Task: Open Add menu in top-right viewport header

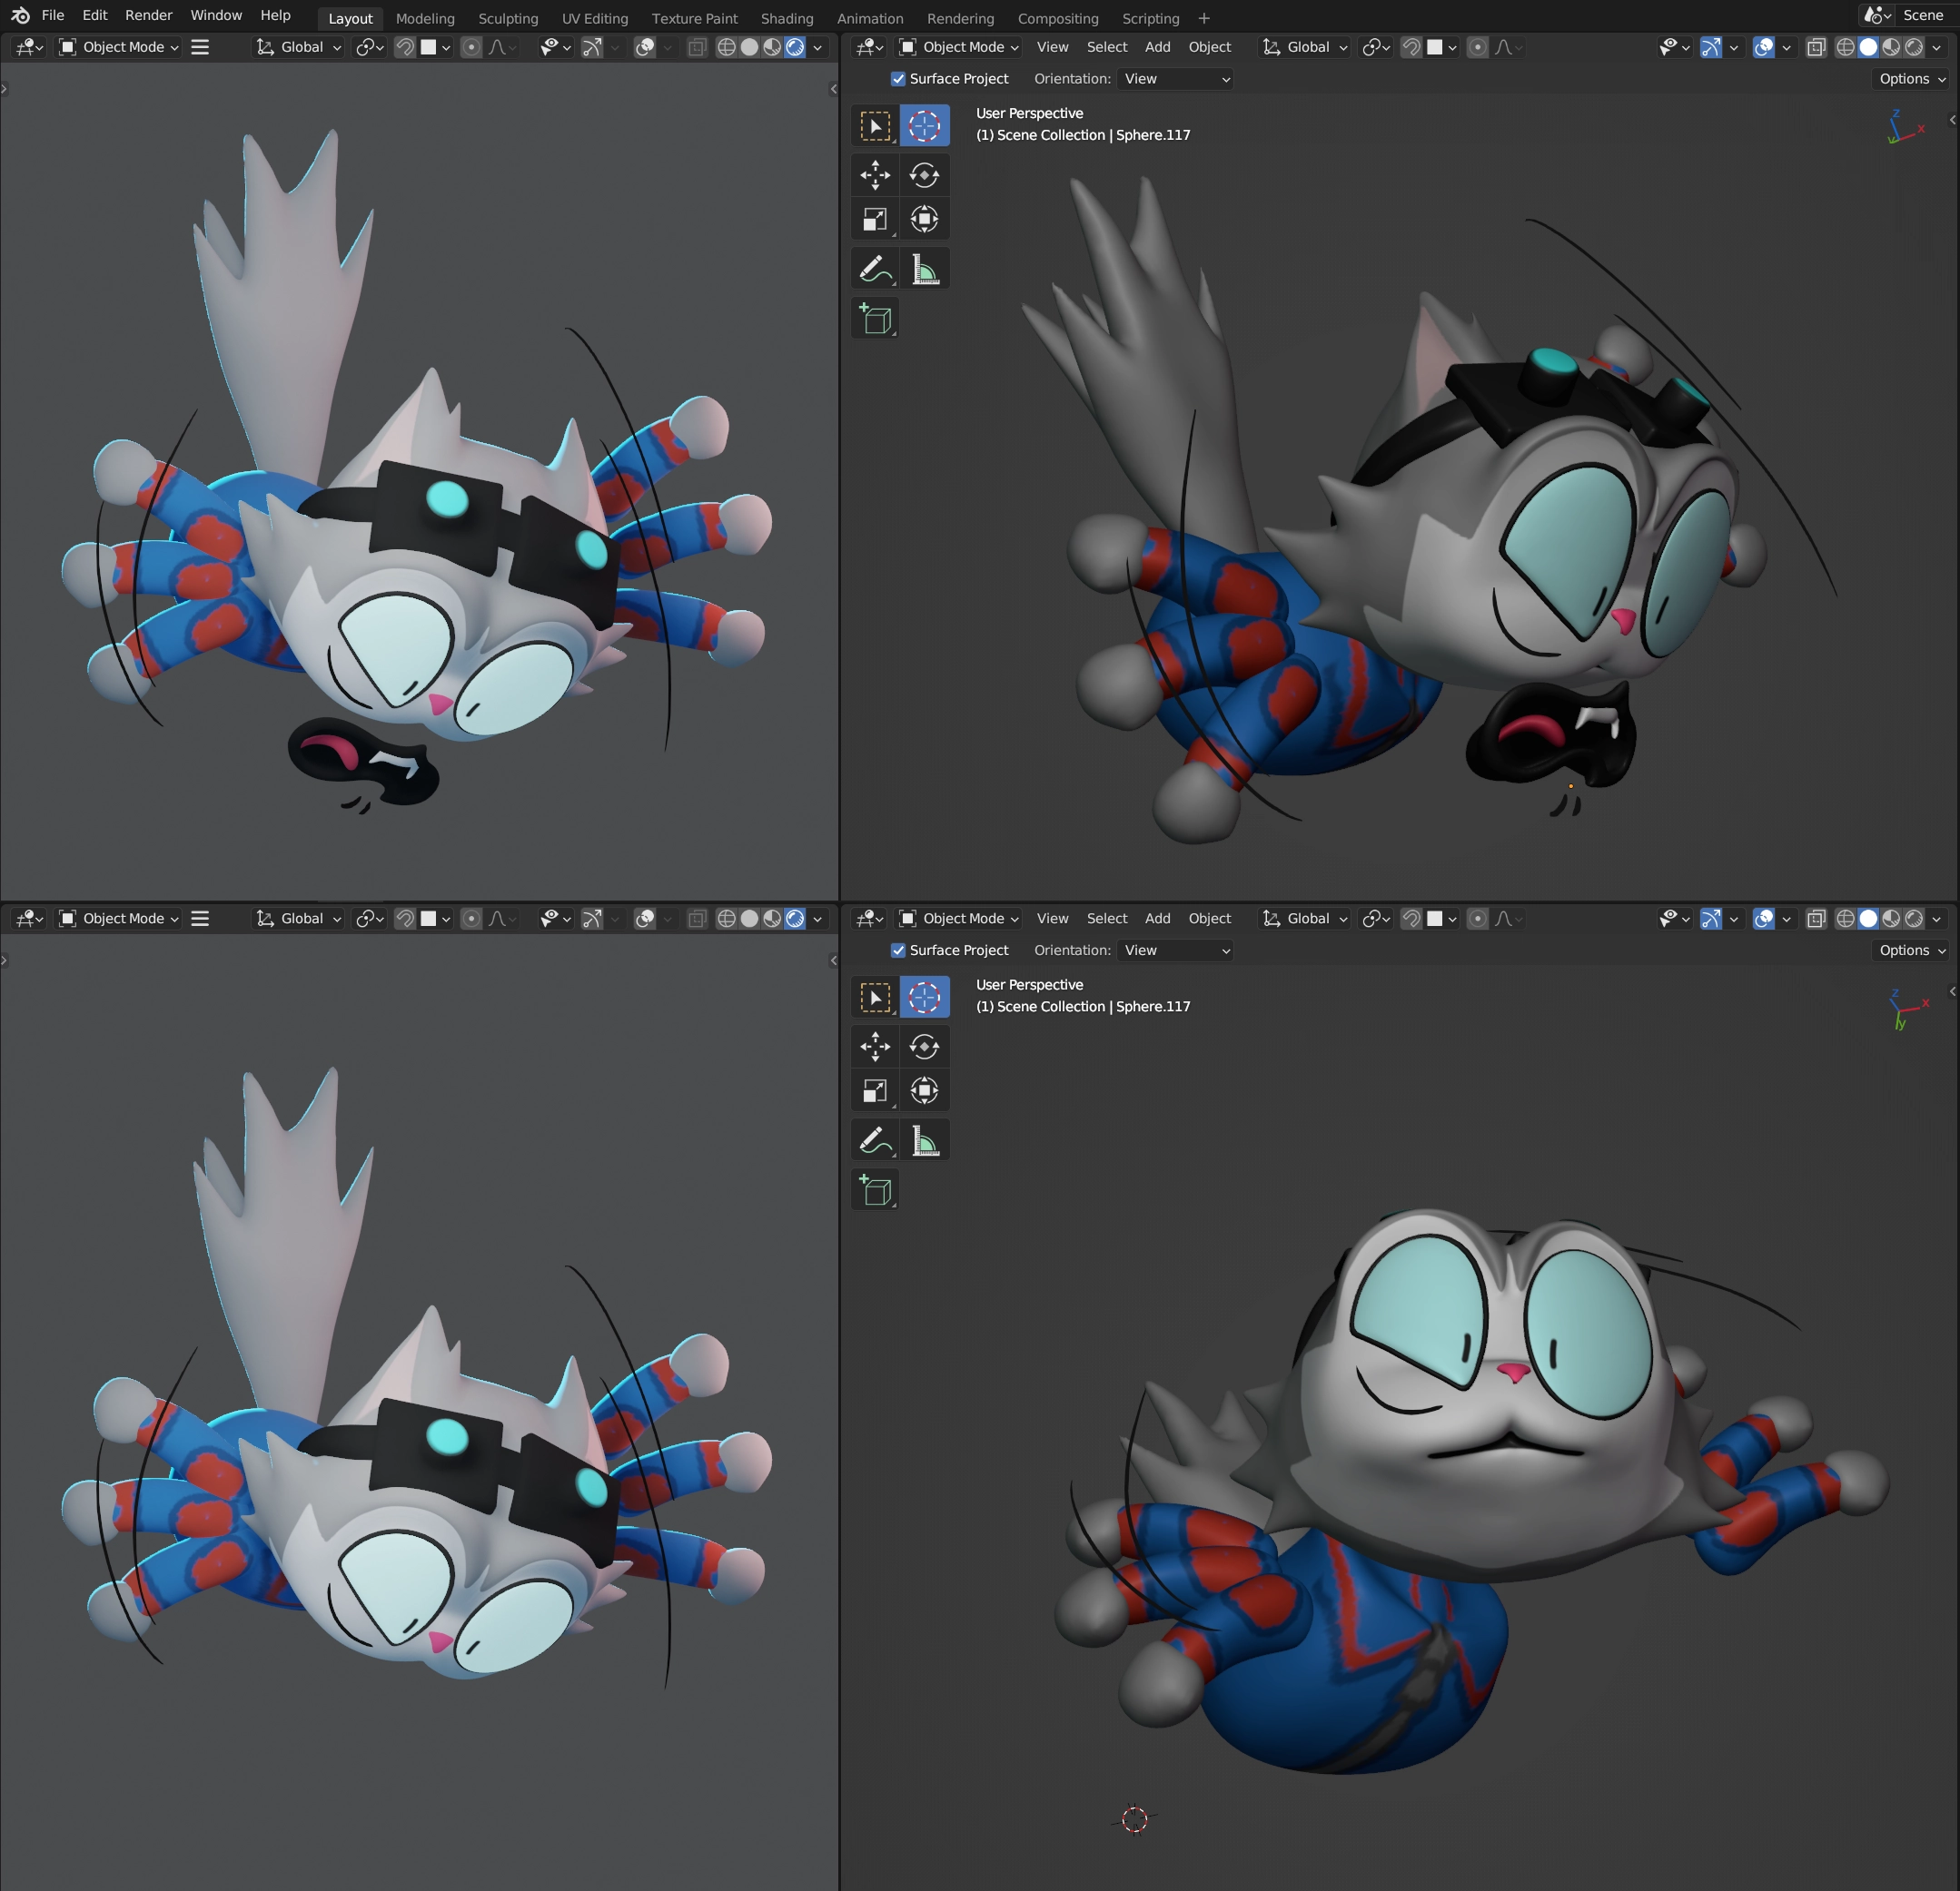Action: point(1157,47)
